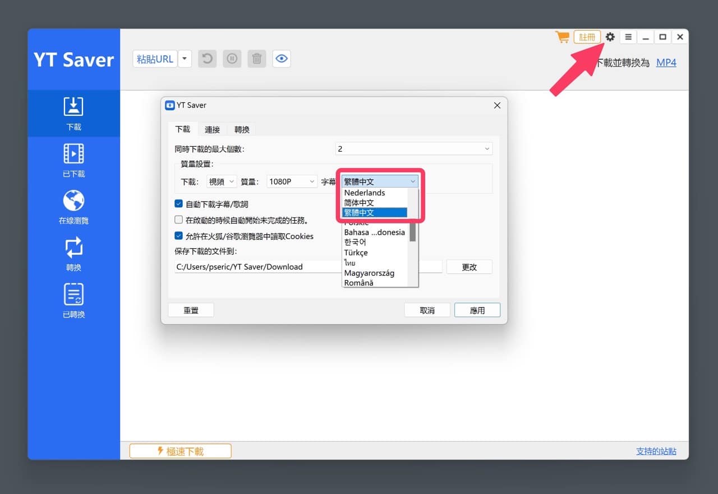718x494 pixels.
Task: Open the 1080P quality dropdown
Action: click(x=292, y=181)
